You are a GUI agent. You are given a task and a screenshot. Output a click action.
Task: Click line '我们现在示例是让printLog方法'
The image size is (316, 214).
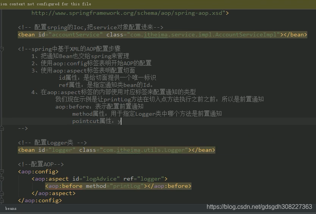point(159,99)
